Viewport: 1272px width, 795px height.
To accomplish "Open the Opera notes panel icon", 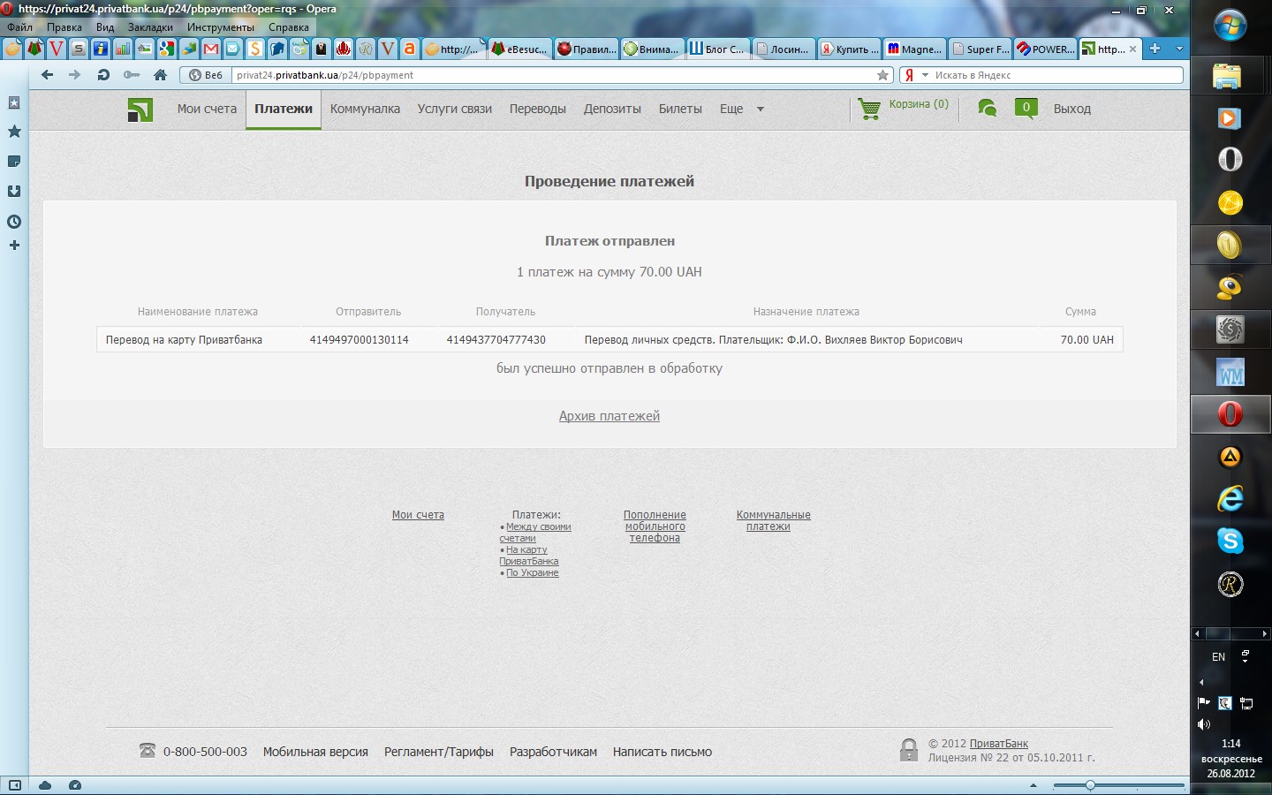I will tap(14, 162).
